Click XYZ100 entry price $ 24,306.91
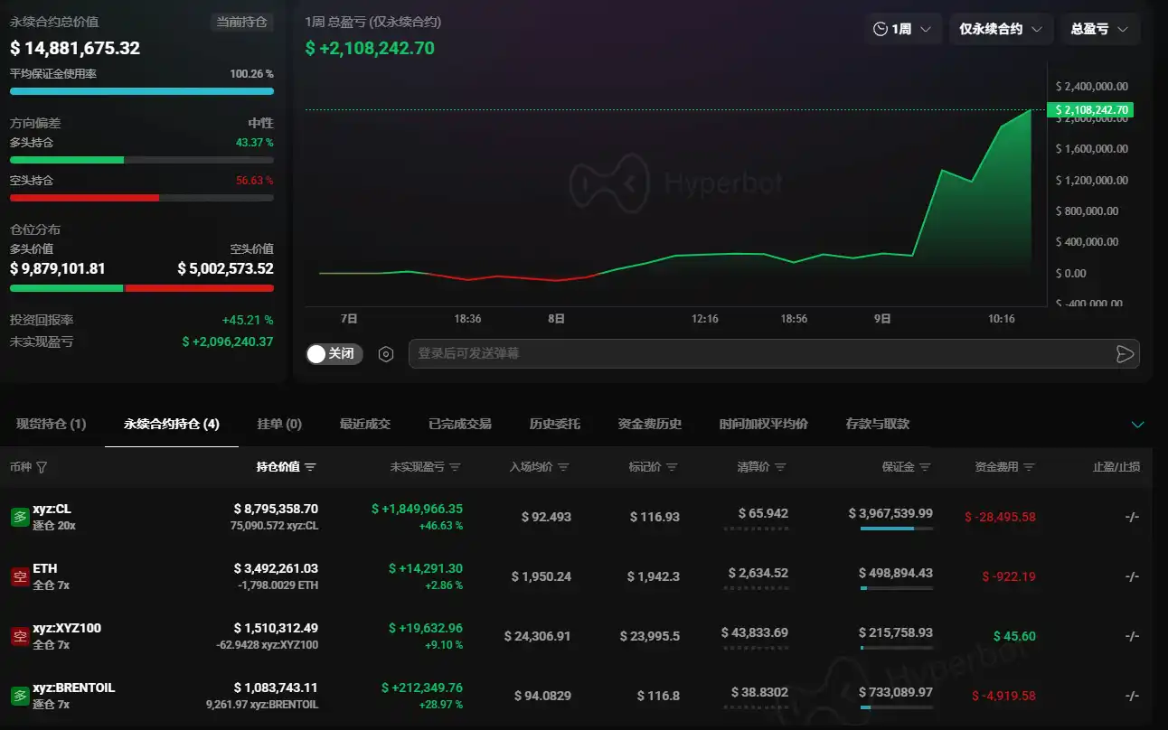This screenshot has width=1168, height=730. 537,636
